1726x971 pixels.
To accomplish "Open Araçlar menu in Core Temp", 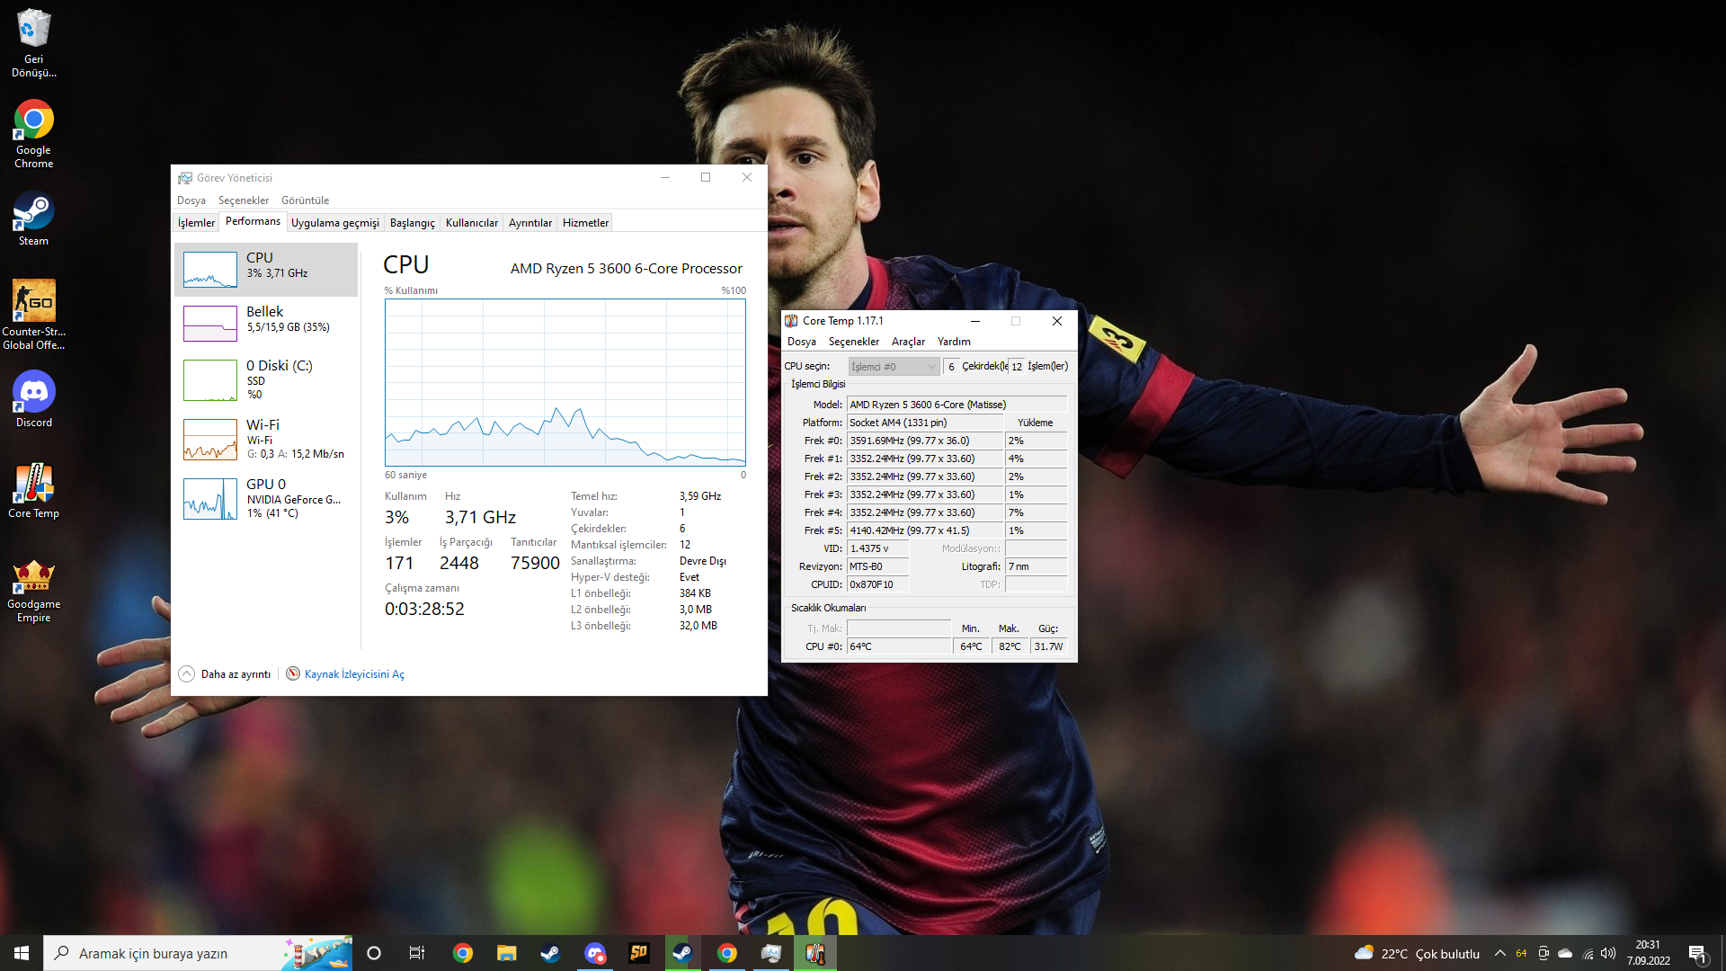I will click(908, 342).
